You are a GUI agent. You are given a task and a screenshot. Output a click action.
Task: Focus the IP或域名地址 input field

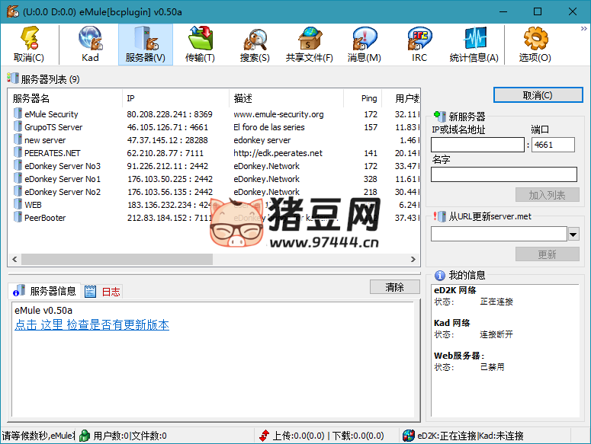(477, 145)
